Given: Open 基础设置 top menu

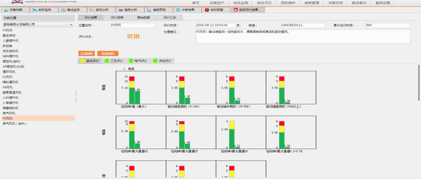Looking at the screenshot, I should (383, 3).
